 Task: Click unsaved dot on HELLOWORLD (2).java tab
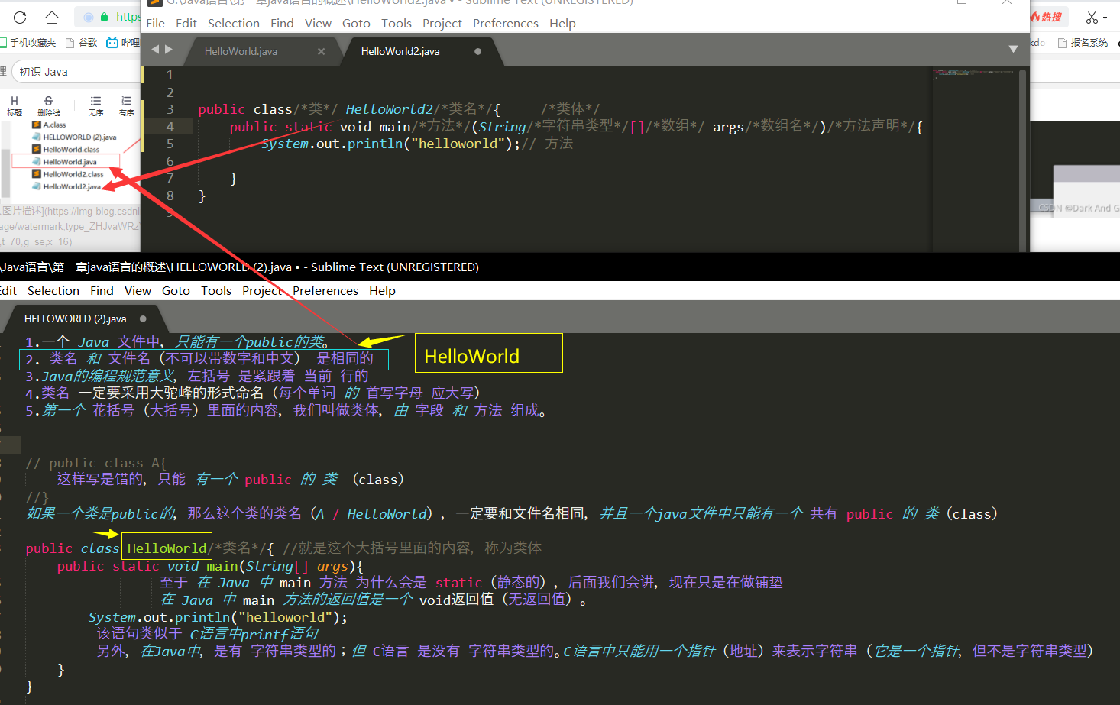pyautogui.click(x=143, y=319)
